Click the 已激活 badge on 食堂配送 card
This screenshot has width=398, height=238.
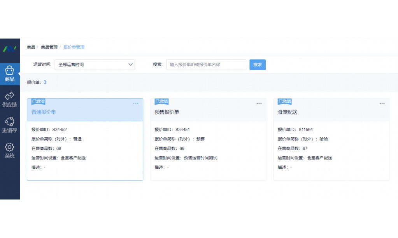tap(284, 101)
